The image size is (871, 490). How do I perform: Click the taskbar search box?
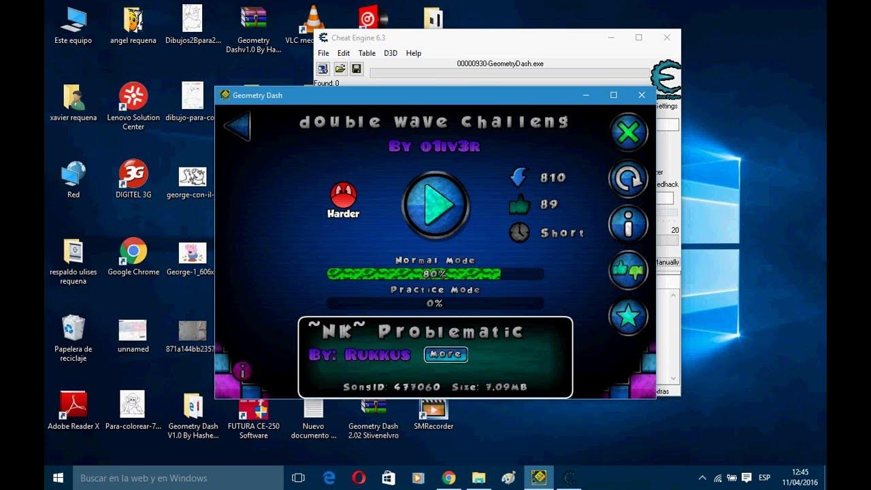[x=178, y=478]
